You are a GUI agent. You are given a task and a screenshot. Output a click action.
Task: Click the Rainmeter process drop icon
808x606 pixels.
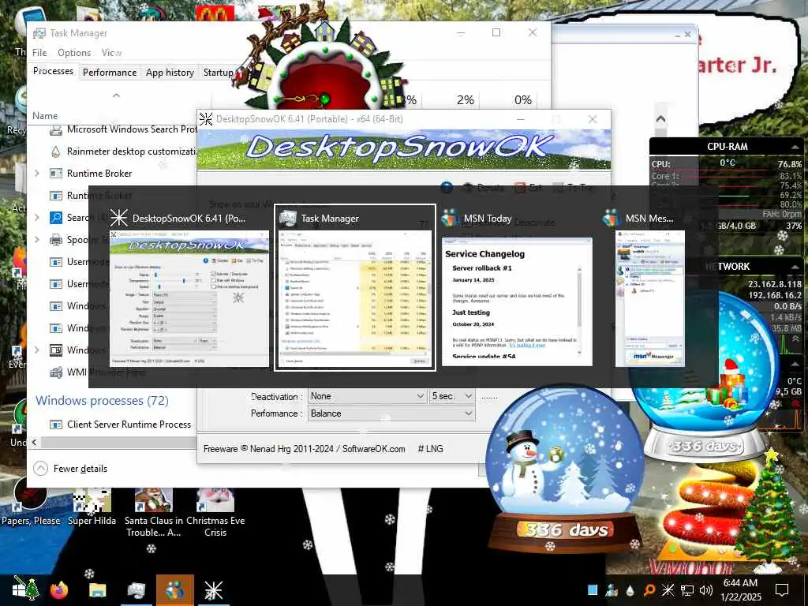point(56,151)
